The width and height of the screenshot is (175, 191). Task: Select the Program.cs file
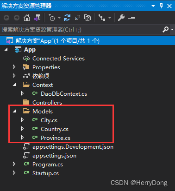click(48, 165)
